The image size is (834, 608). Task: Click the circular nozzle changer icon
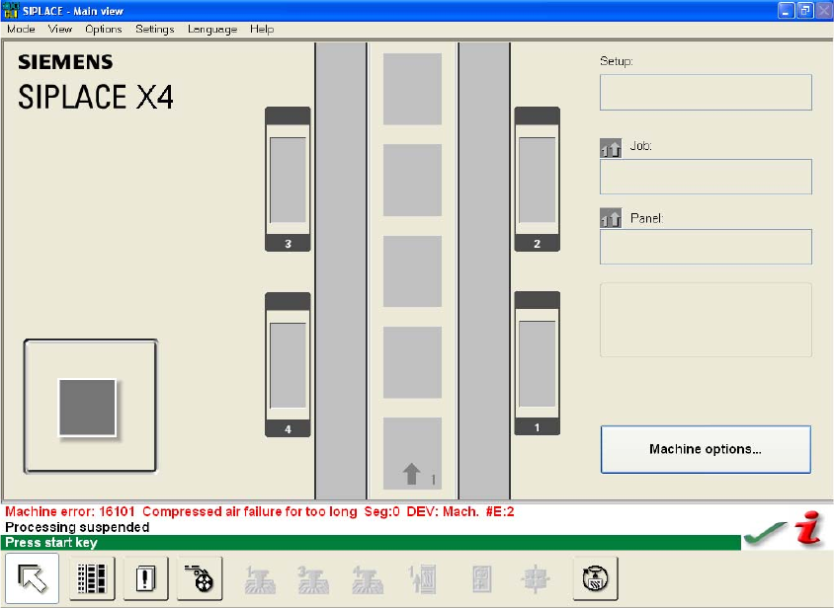pyautogui.click(x=595, y=578)
